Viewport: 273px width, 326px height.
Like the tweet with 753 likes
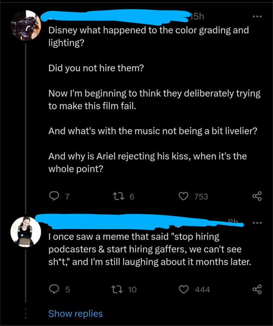[183, 196]
